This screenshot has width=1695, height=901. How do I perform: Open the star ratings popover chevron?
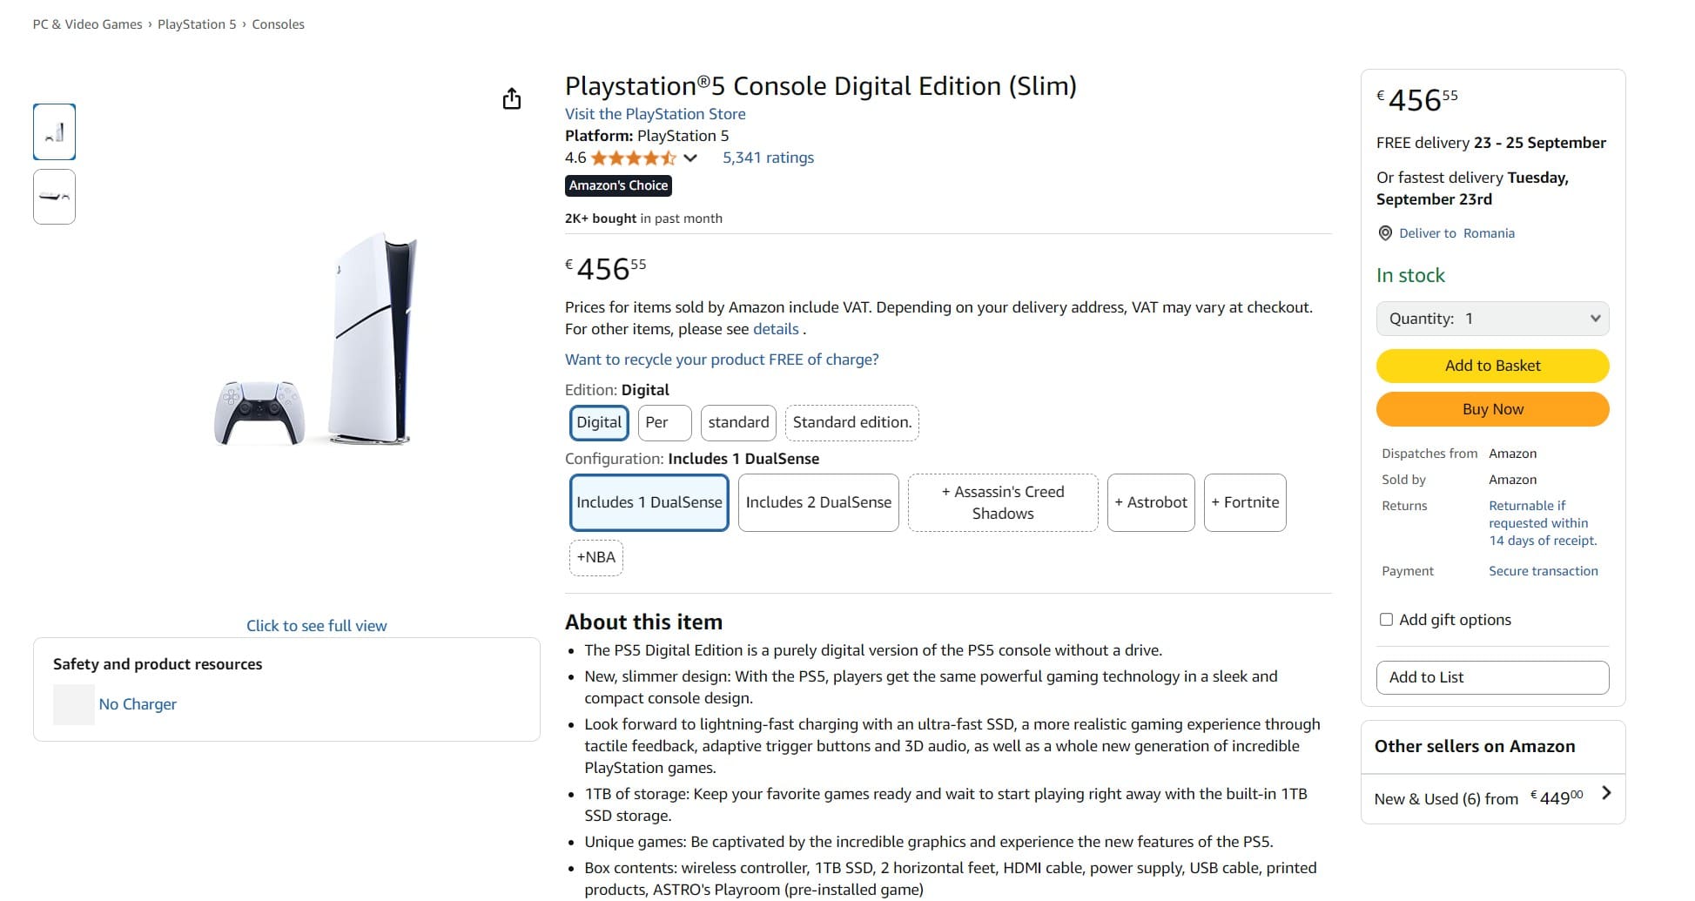pyautogui.click(x=690, y=158)
